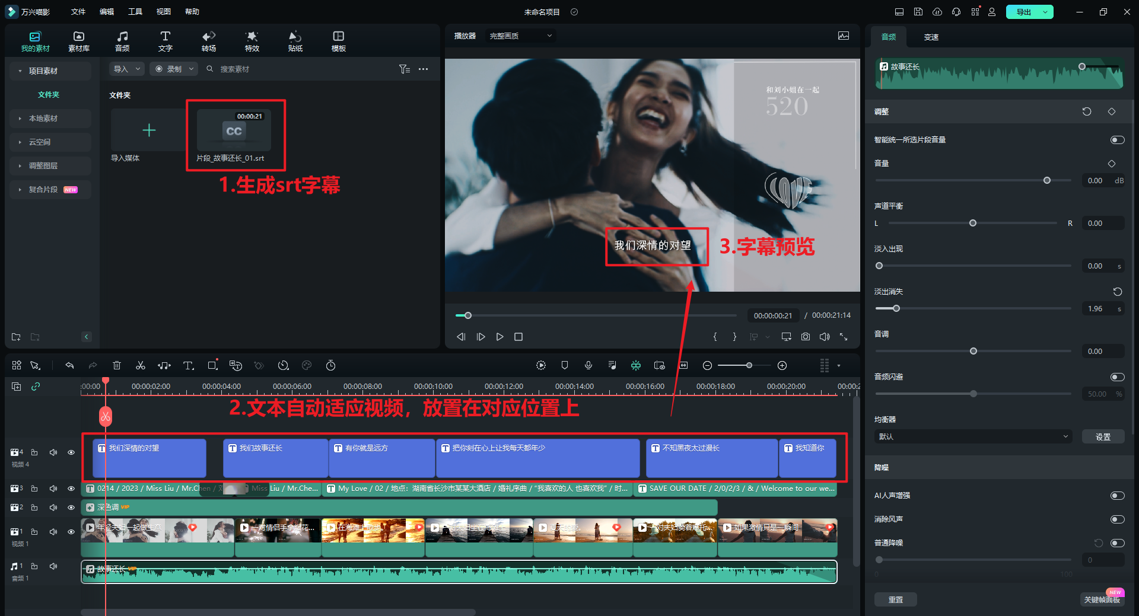Viewport: 1139px width, 616px height.
Task: Click the 音量 volume slider handle
Action: point(1047,180)
